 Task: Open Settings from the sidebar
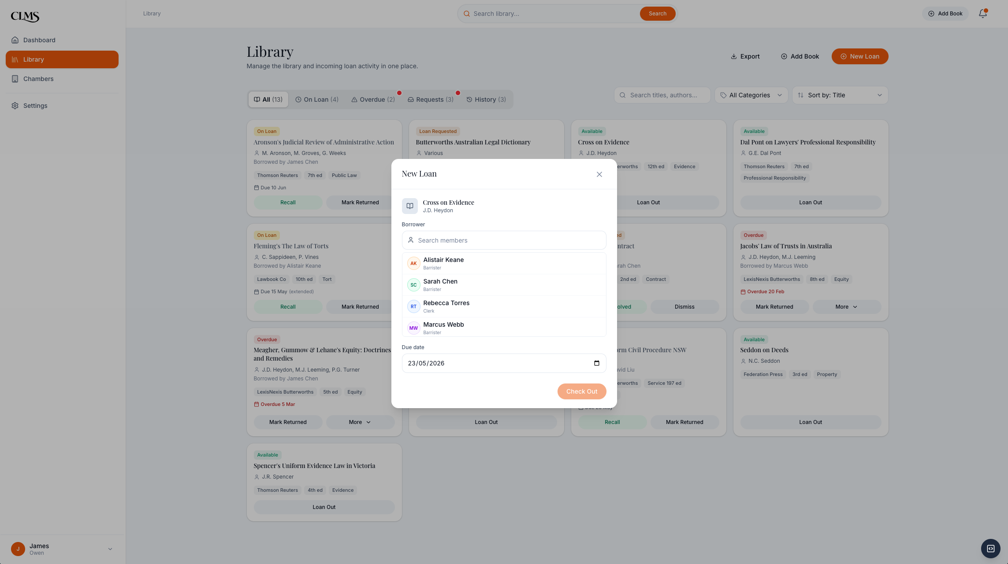62,106
